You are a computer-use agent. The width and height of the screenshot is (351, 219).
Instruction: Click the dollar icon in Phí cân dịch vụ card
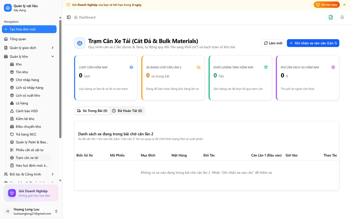[x=333, y=67]
